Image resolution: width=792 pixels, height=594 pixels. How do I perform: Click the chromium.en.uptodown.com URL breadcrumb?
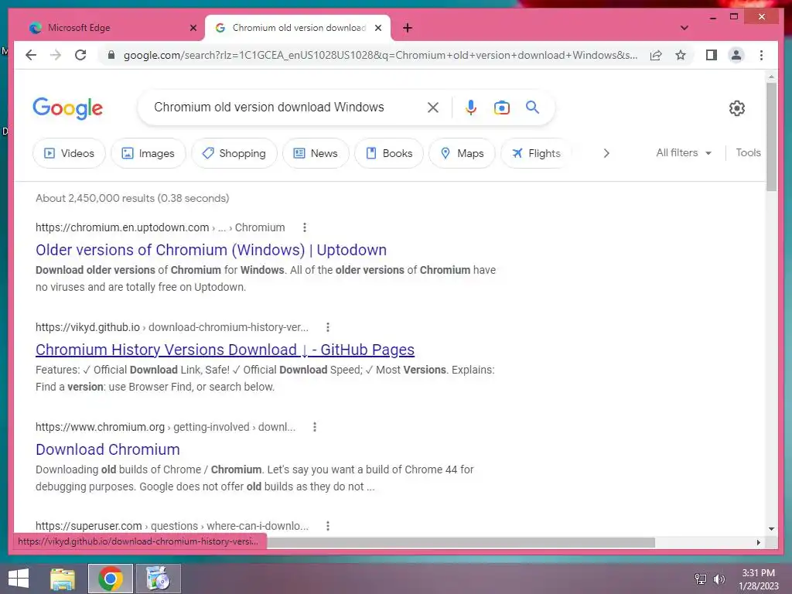pyautogui.click(x=160, y=227)
